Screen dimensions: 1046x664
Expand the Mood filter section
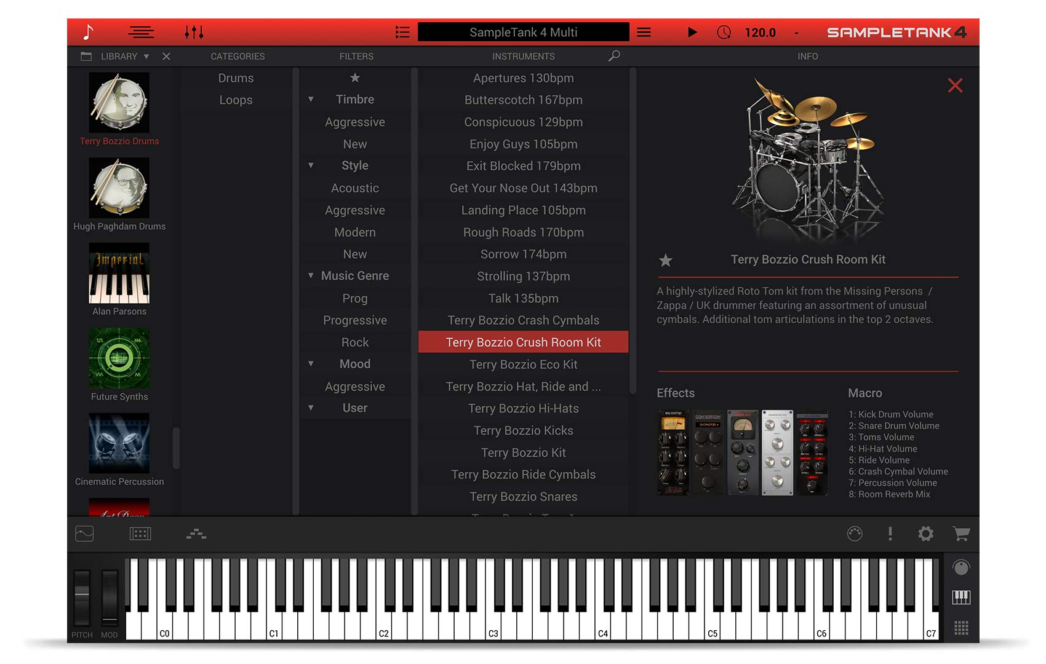[311, 364]
